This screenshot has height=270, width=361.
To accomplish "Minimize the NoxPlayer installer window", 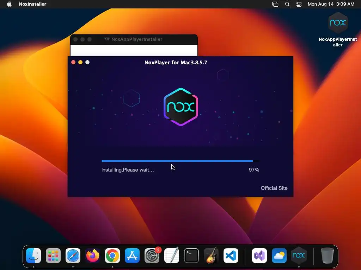I will [80, 62].
